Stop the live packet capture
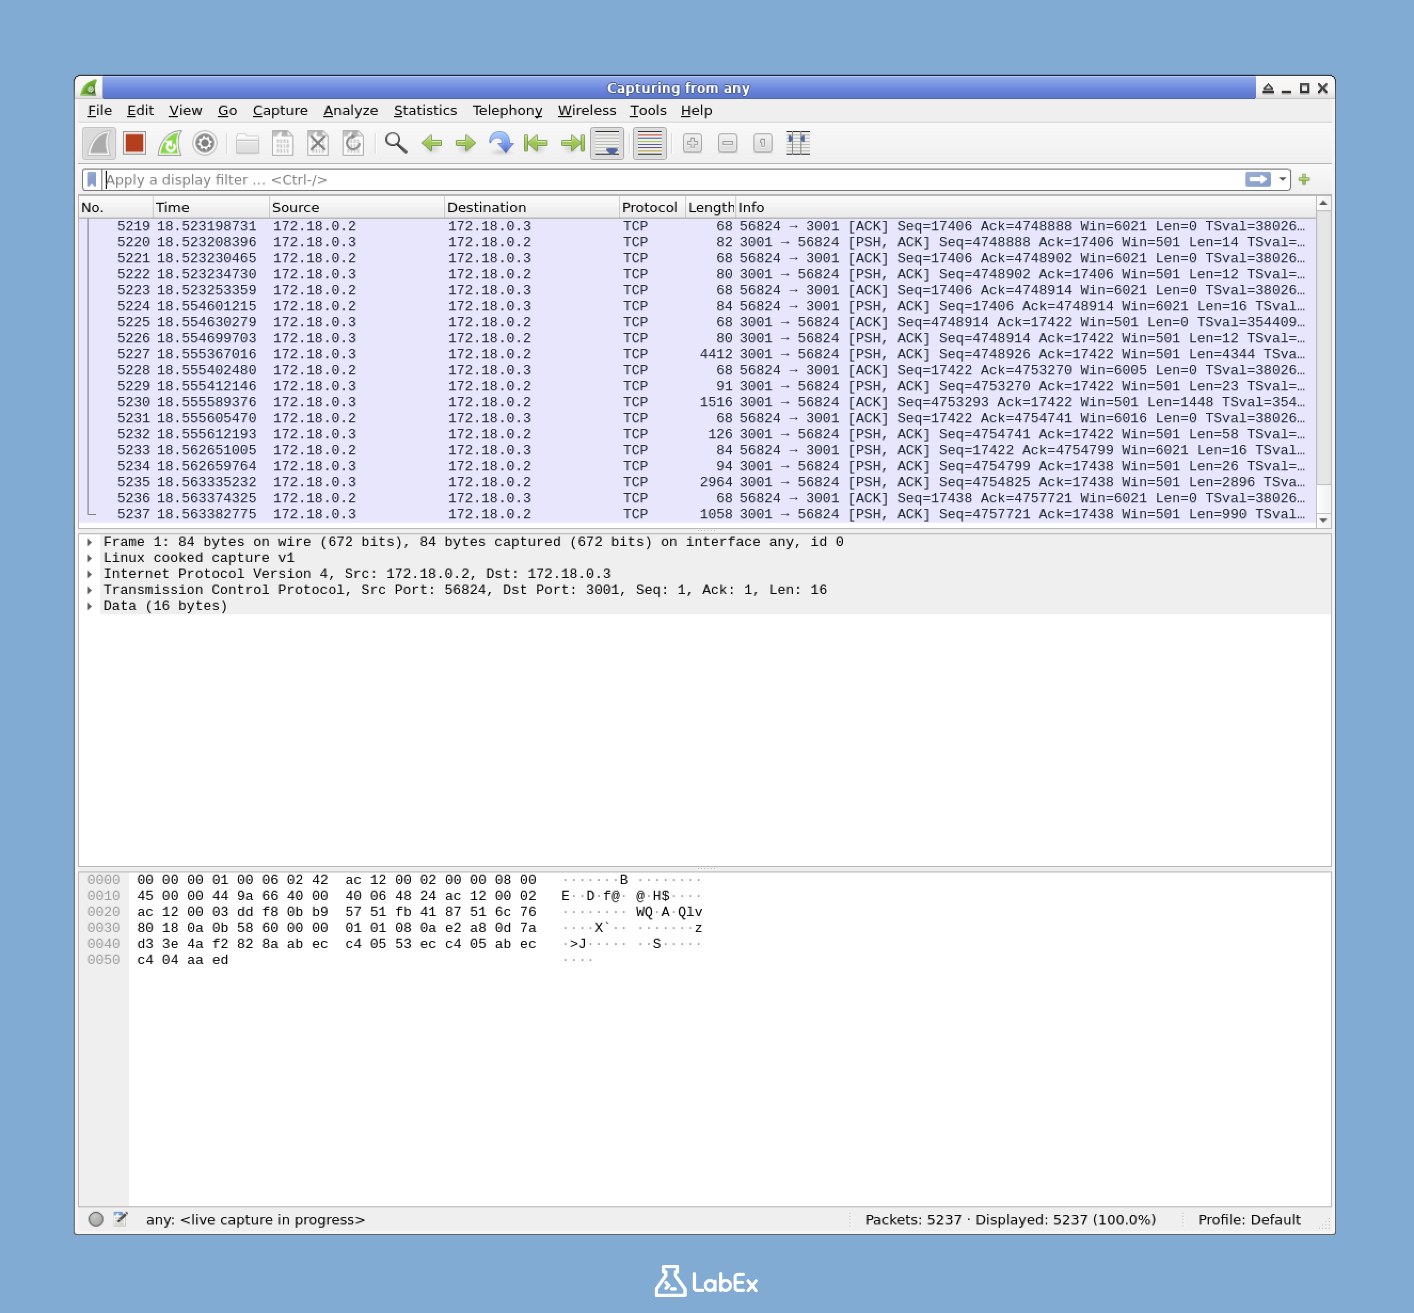1414x1313 pixels. pyautogui.click(x=134, y=143)
